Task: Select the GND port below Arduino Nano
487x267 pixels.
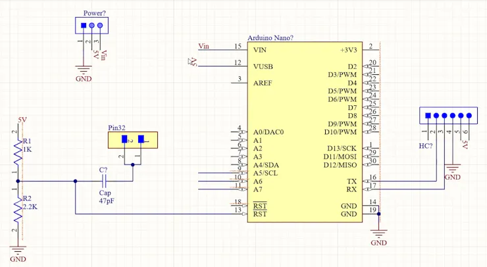Action: pyautogui.click(x=378, y=238)
